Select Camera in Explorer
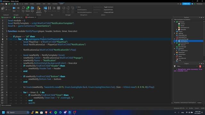 click(x=183, y=24)
